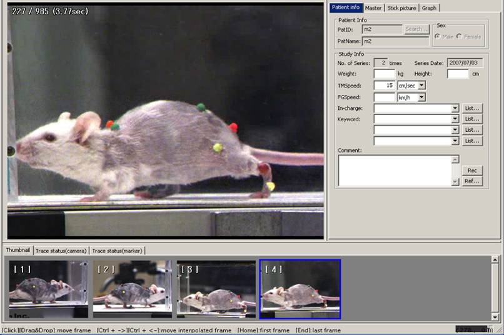Image resolution: width=504 pixels, height=335 pixels.
Task: Click the List... button next to In-charge
Action: click(x=472, y=108)
